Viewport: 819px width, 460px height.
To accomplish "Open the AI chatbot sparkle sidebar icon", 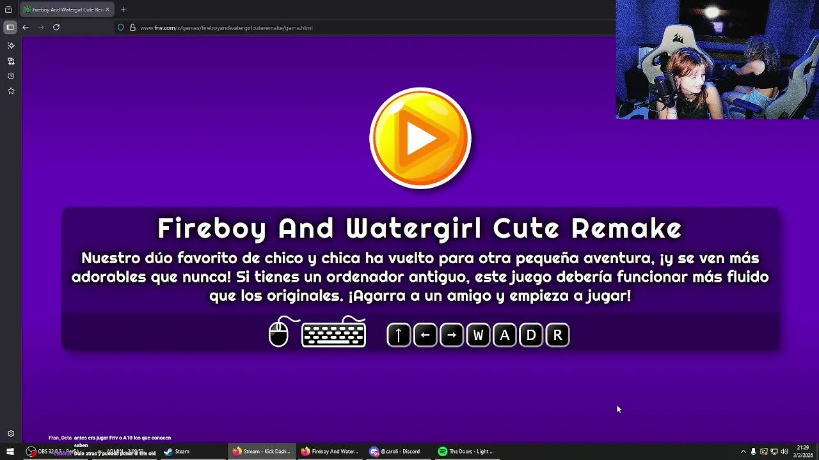I will pos(11,46).
